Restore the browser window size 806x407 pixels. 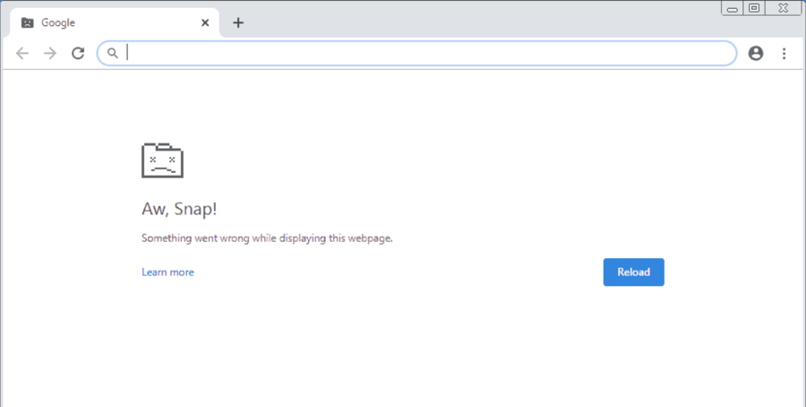click(754, 8)
